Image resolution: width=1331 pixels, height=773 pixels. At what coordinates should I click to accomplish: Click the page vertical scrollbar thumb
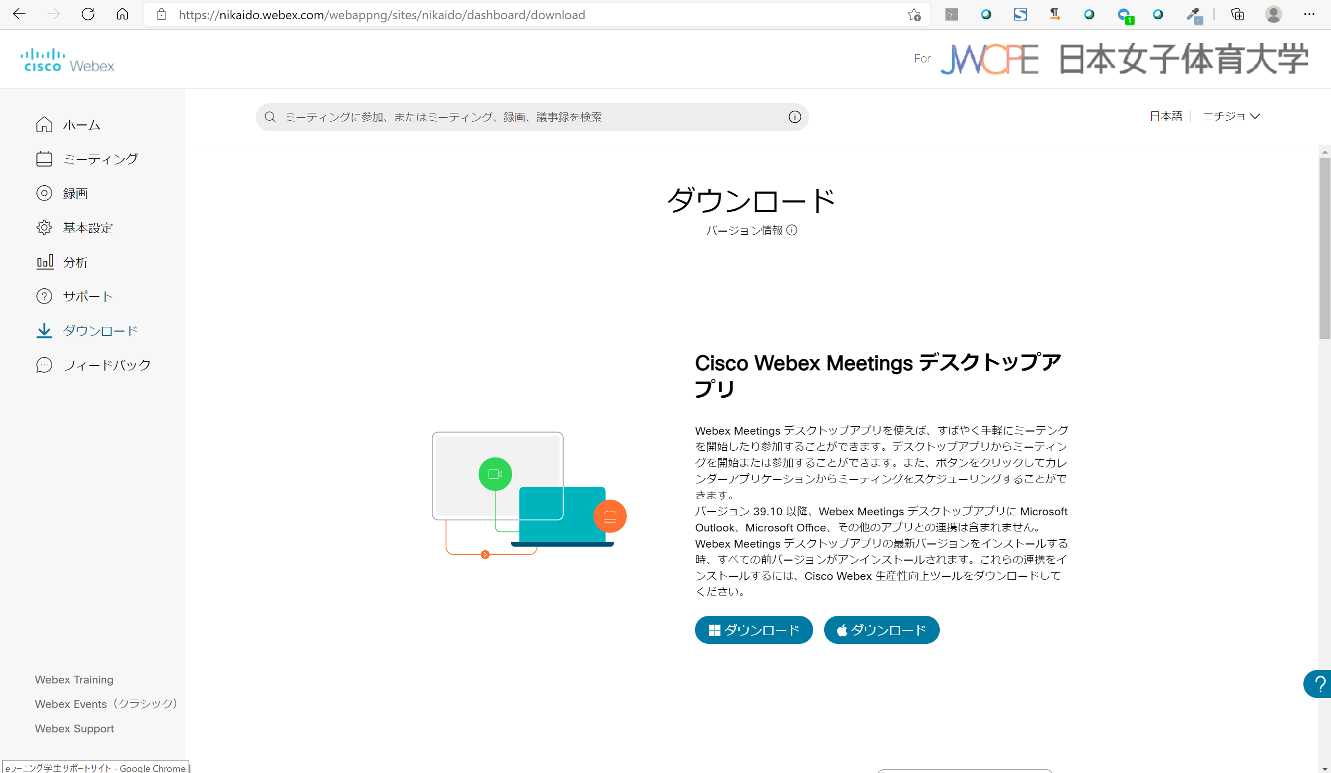point(1324,248)
